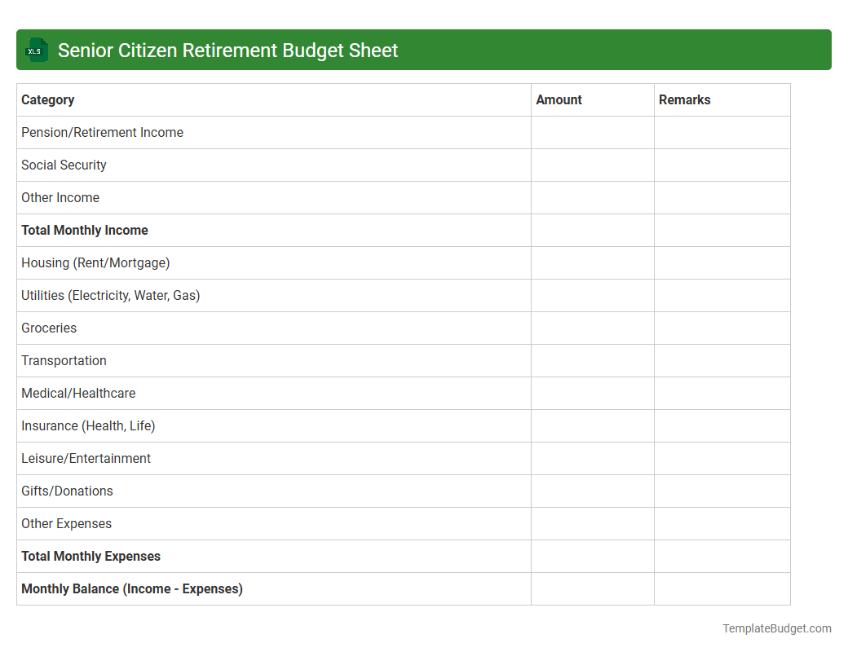Select the Remarks column header
This screenshot has height=652, width=848.
click(684, 99)
